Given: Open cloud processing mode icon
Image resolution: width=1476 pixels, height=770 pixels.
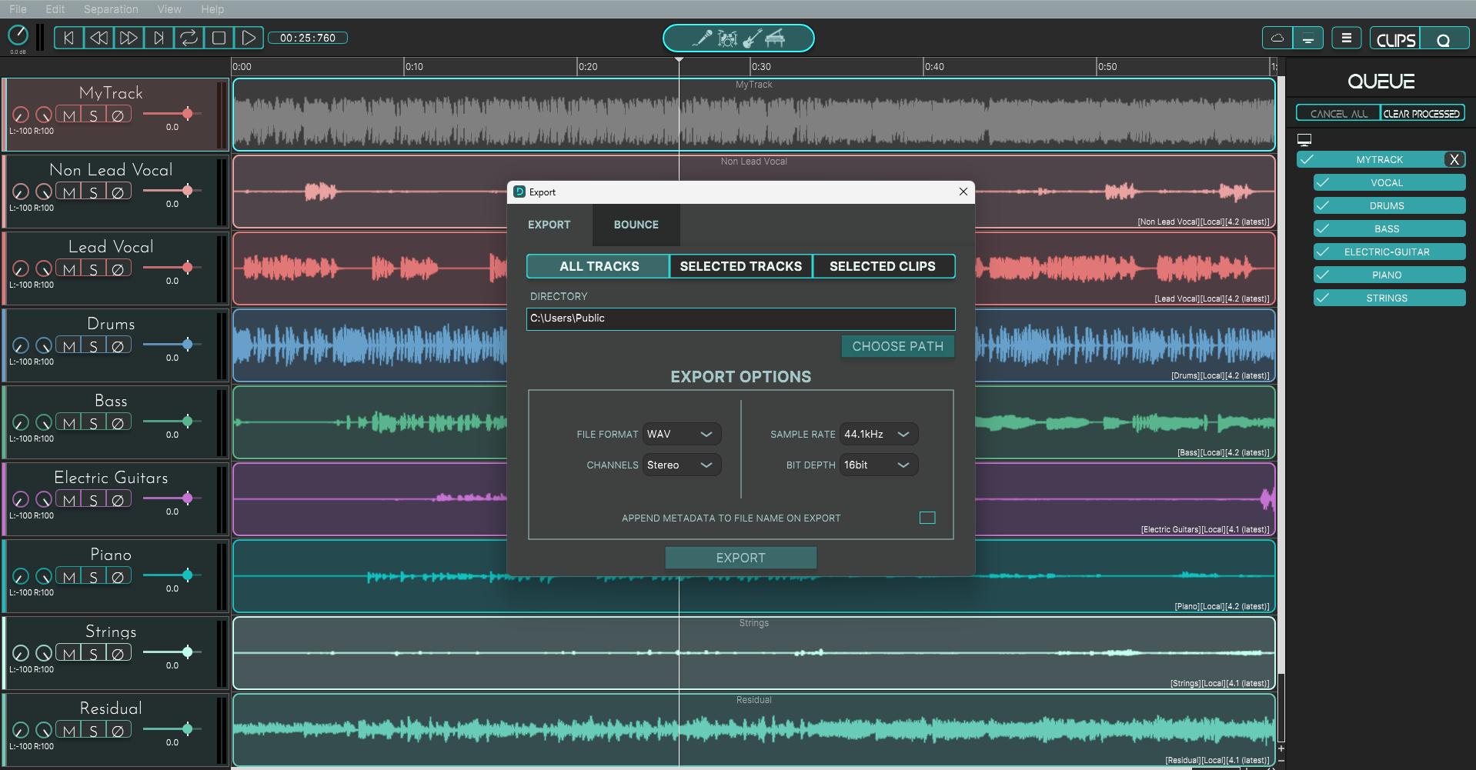Looking at the screenshot, I should [1277, 37].
